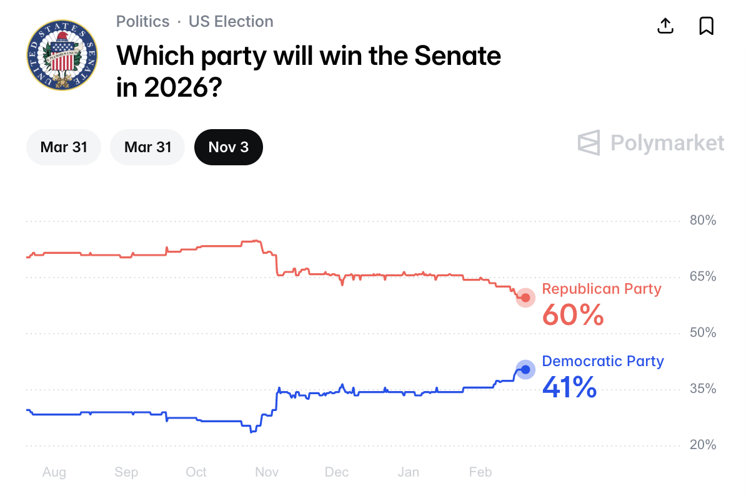This screenshot has height=494, width=746.
Task: Click the Democratic 41% probability value
Action: [x=569, y=387]
